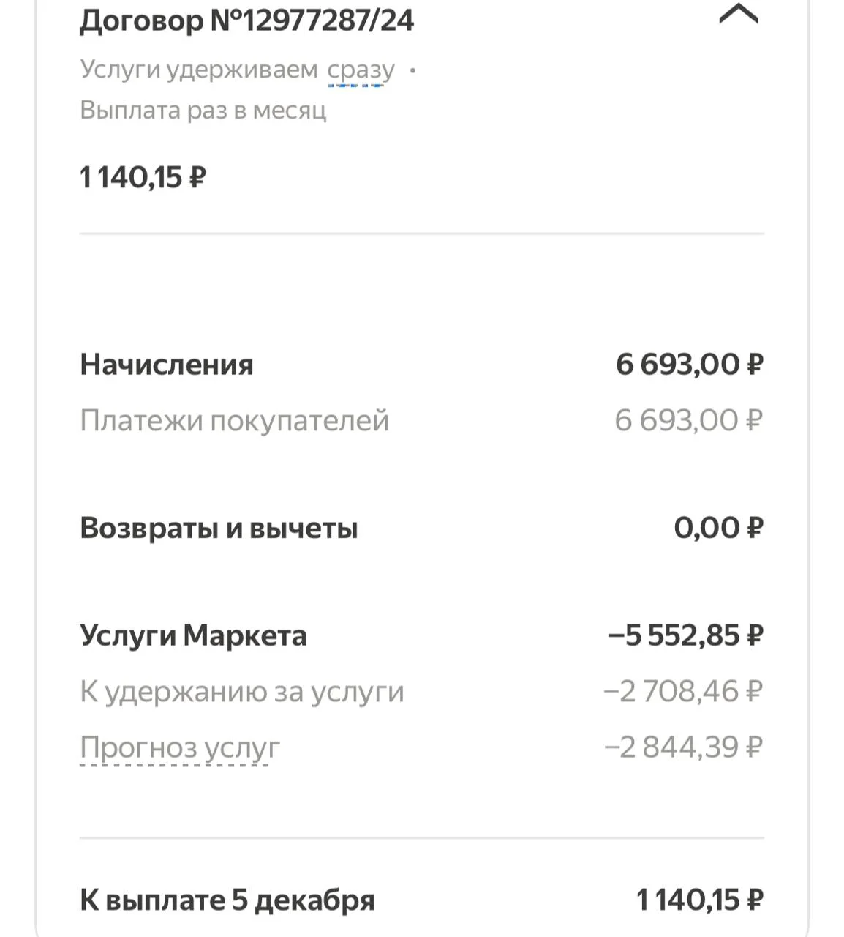Click the −2 844,39 ₽ forecast amount
Image resolution: width=844 pixels, height=937 pixels.
[x=684, y=747]
